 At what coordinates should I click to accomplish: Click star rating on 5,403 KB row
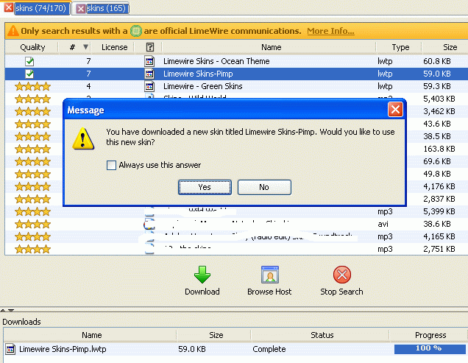32,99
